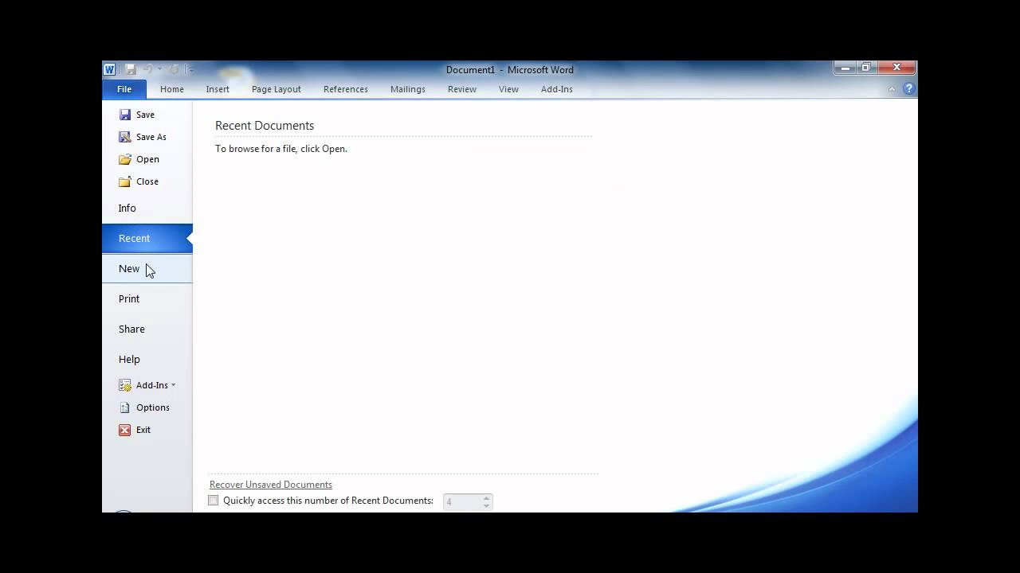The height and width of the screenshot is (573, 1020).
Task: Minimize the ribbon with the caret icon
Action: 892,89
